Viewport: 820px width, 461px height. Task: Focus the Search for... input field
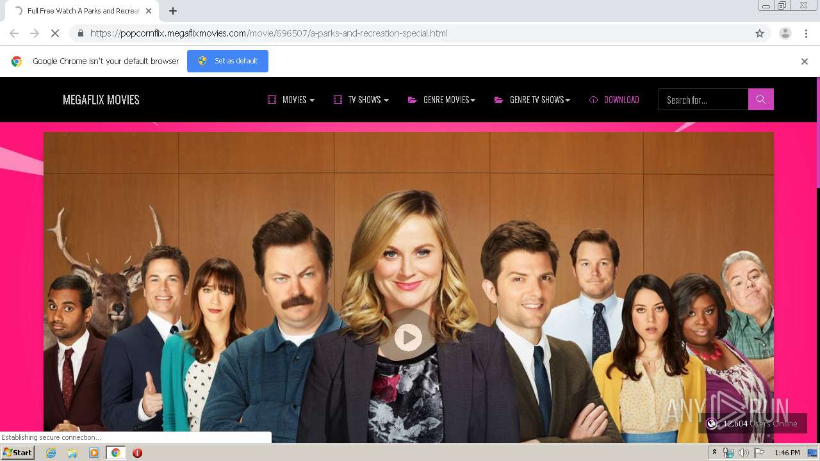tap(703, 99)
